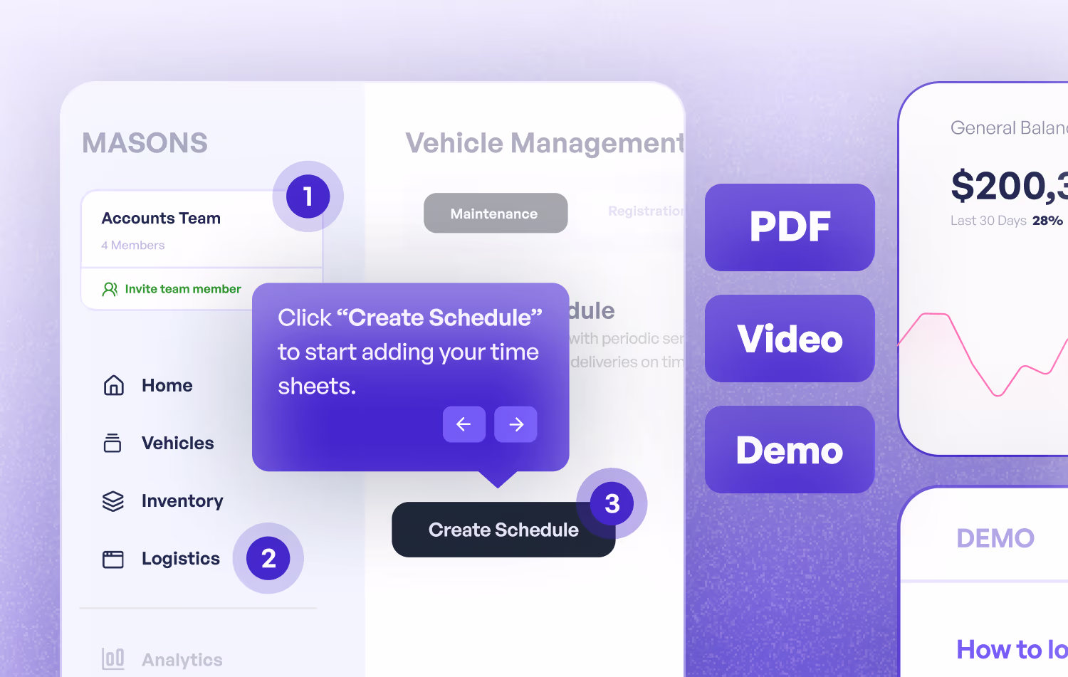Open the Analytics chart icon
The image size is (1068, 677).
112,659
